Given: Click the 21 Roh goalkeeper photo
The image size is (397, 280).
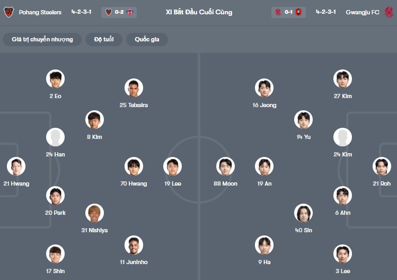Looking at the screenshot, I should pos(382,167).
